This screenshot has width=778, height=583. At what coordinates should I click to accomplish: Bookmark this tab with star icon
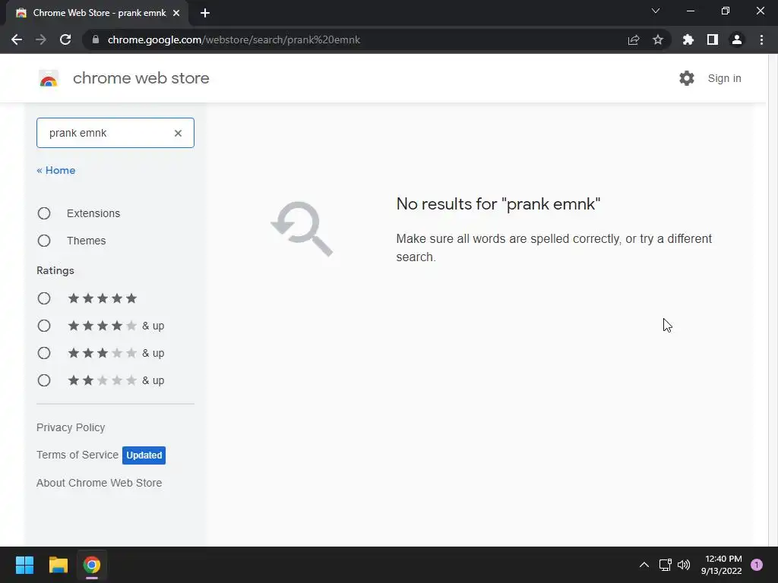pos(658,39)
